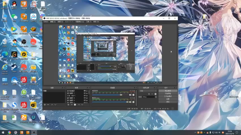The width and height of the screenshot is (241, 135).
Task: Lock the Display Capture source
Action: coord(87,91)
